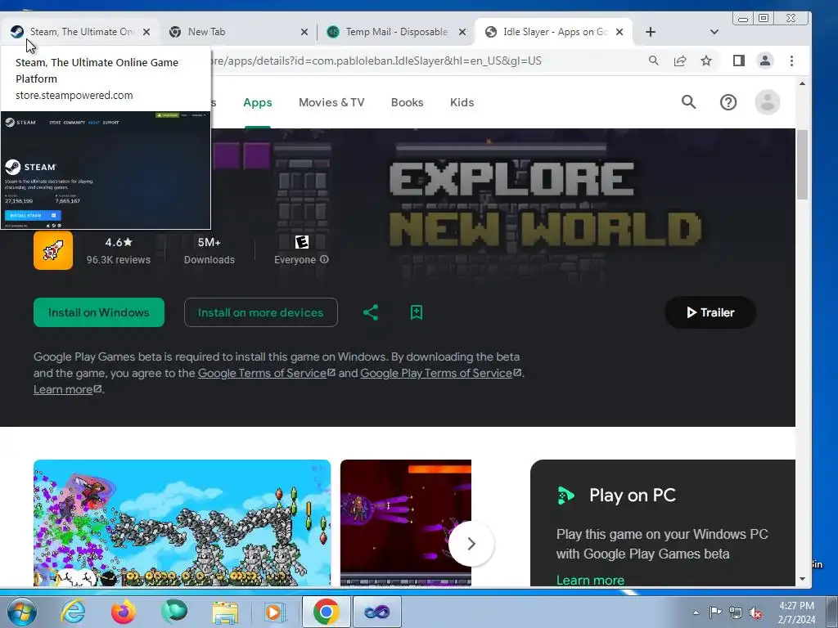The image size is (838, 628).
Task: Close the Idle Slayer browser tab
Action: pos(619,32)
